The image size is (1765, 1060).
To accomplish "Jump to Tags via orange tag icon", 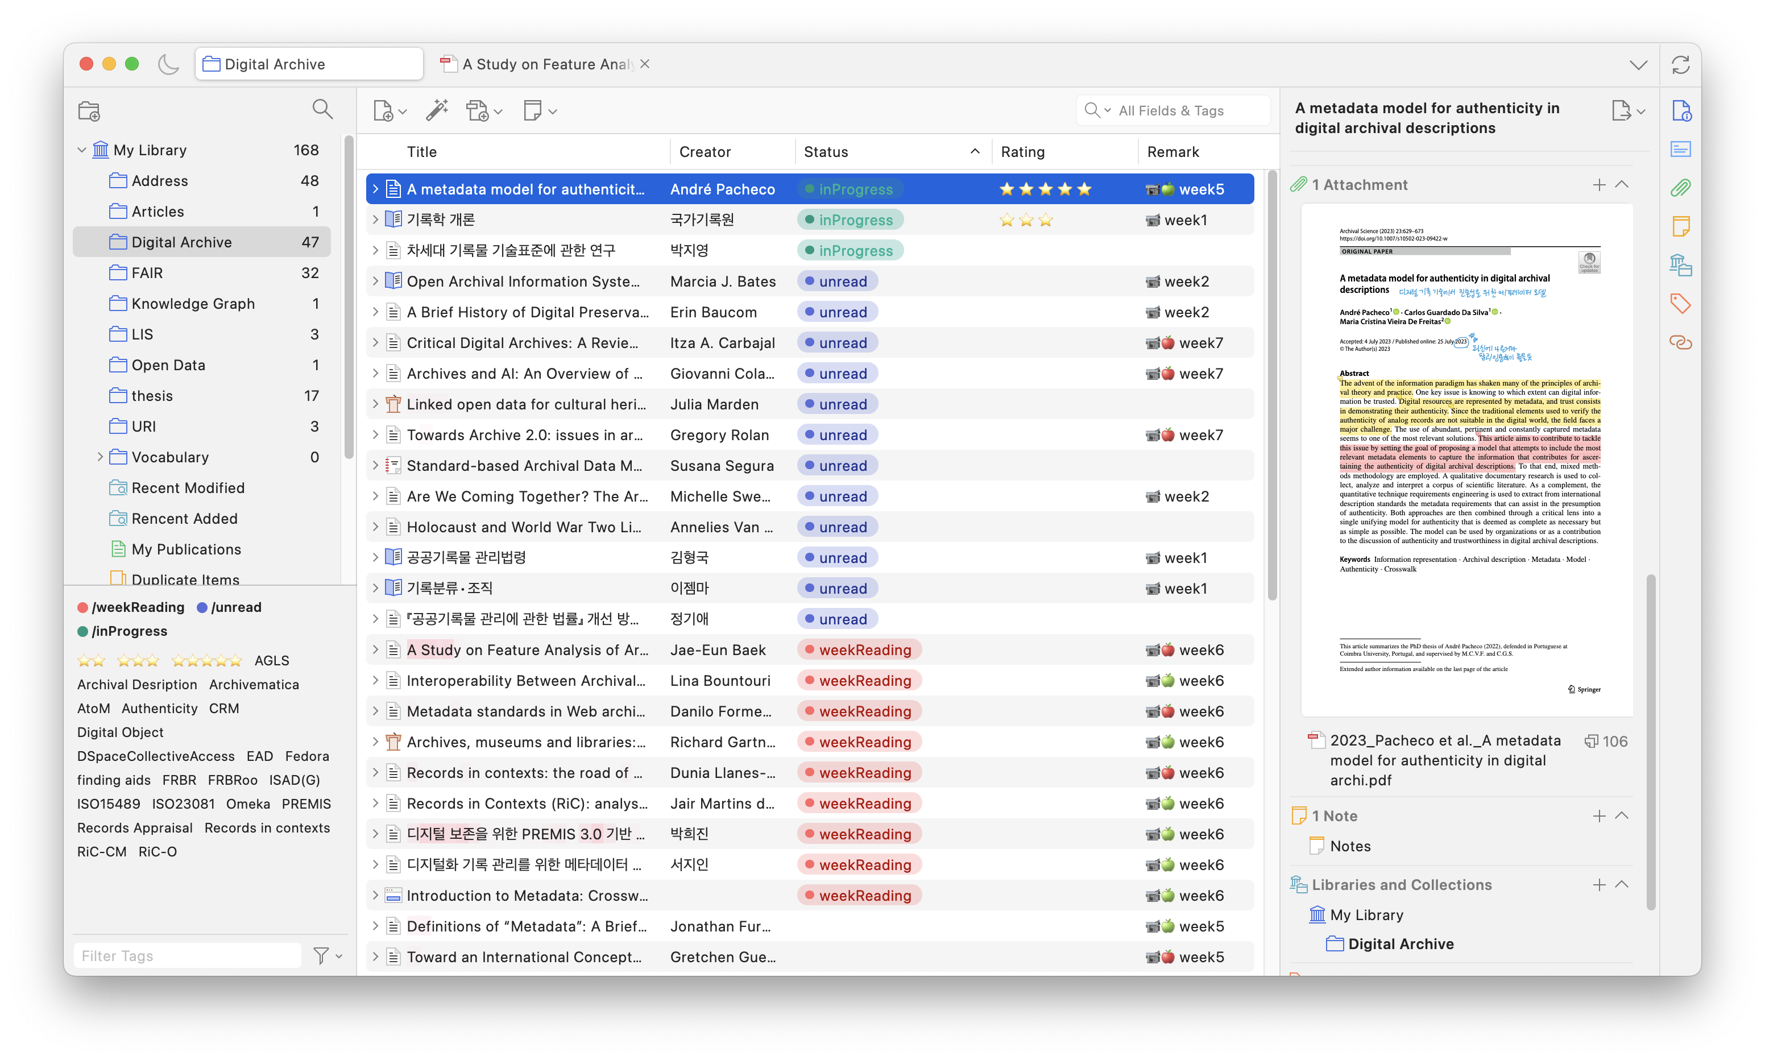I will [1681, 304].
